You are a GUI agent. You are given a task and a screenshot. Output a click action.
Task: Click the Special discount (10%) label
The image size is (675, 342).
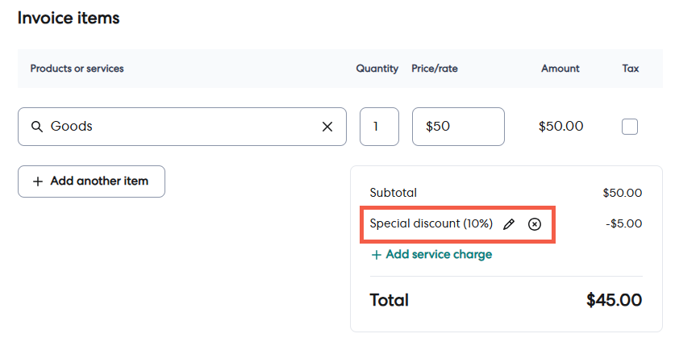pyautogui.click(x=431, y=224)
